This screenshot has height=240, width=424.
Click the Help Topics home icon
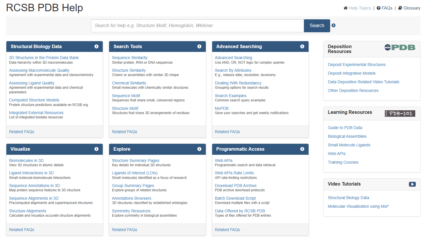point(345,8)
